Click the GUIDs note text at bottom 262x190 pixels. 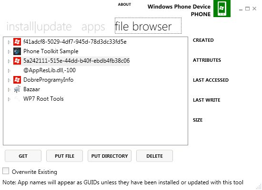(123, 182)
